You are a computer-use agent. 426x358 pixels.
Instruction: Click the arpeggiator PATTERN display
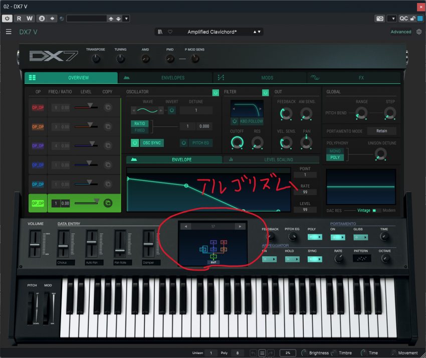coord(362,259)
